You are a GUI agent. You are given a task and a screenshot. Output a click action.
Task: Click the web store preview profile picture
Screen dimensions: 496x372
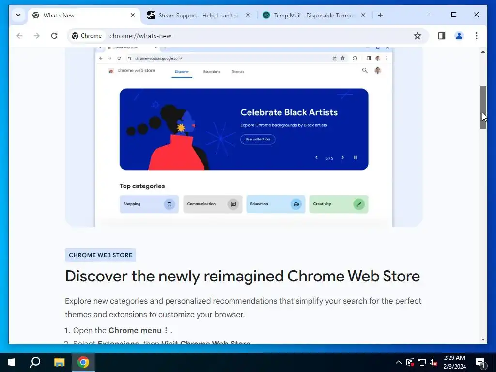pos(378,71)
